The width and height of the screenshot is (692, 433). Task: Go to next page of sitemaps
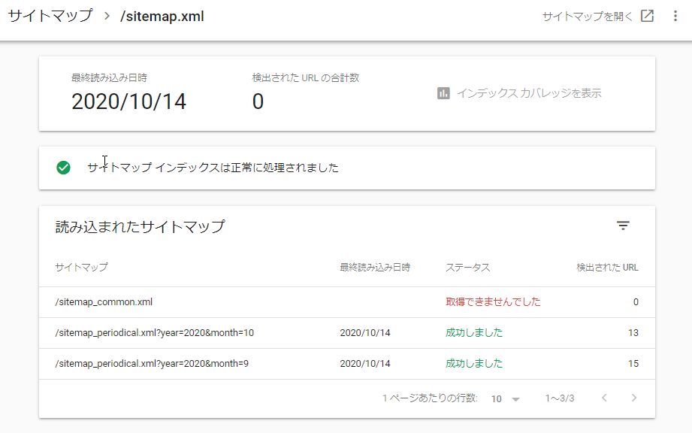tap(634, 398)
